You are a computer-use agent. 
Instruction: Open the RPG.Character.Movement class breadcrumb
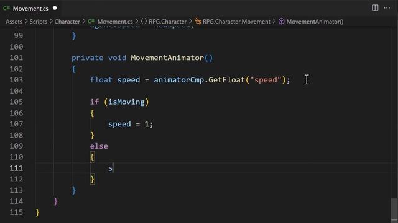click(236, 22)
